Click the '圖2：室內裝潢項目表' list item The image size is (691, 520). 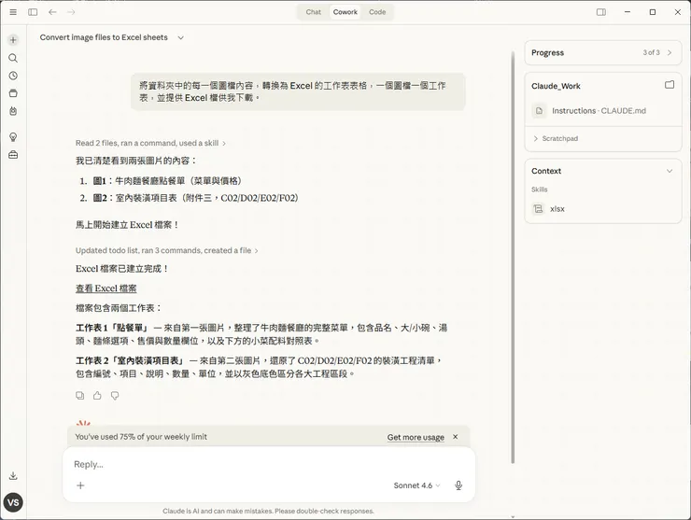(196, 198)
